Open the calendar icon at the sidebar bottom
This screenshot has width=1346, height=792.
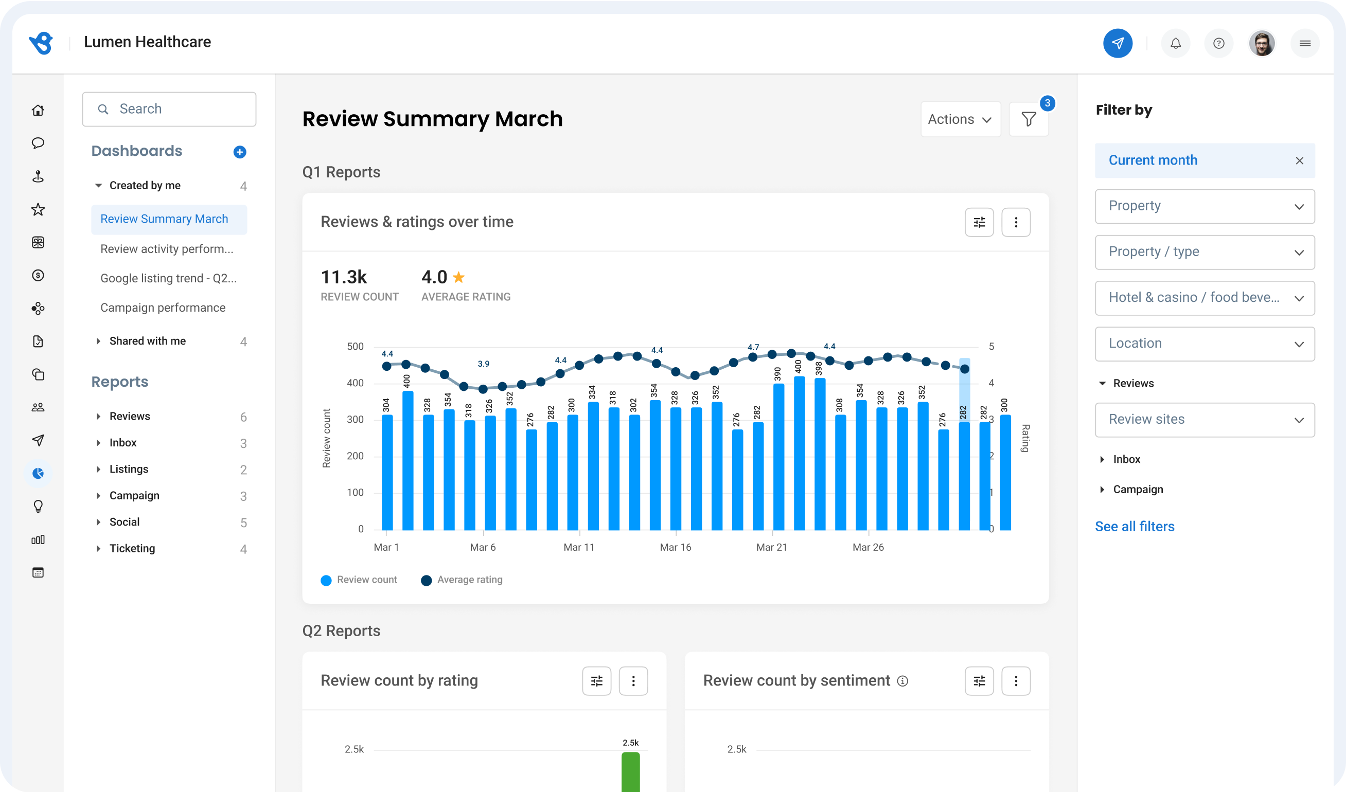[x=38, y=572]
